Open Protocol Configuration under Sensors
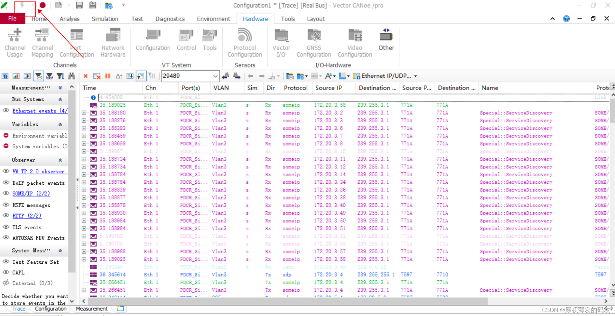This screenshot has height=316, width=615. click(245, 43)
